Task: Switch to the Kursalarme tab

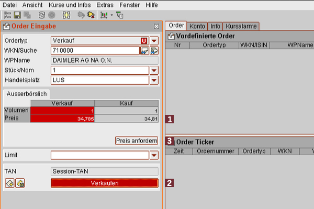Action: (x=241, y=26)
